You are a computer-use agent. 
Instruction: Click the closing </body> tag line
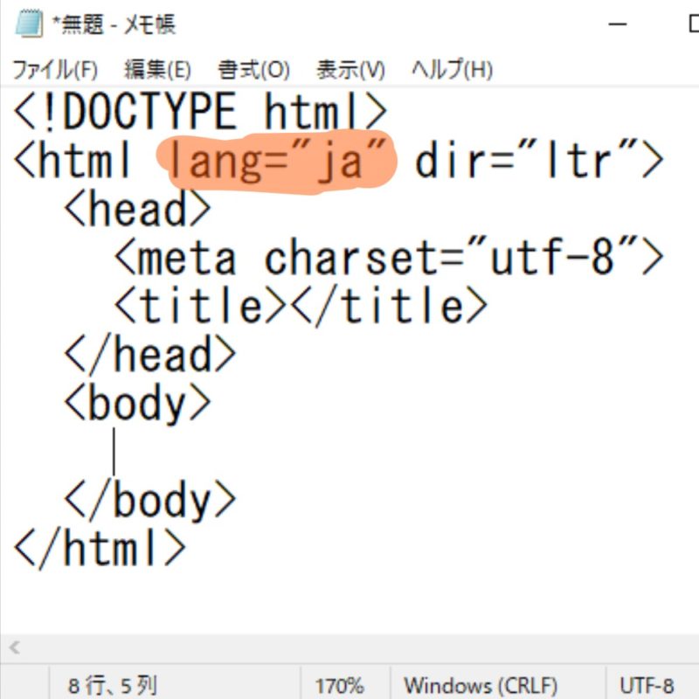(149, 501)
